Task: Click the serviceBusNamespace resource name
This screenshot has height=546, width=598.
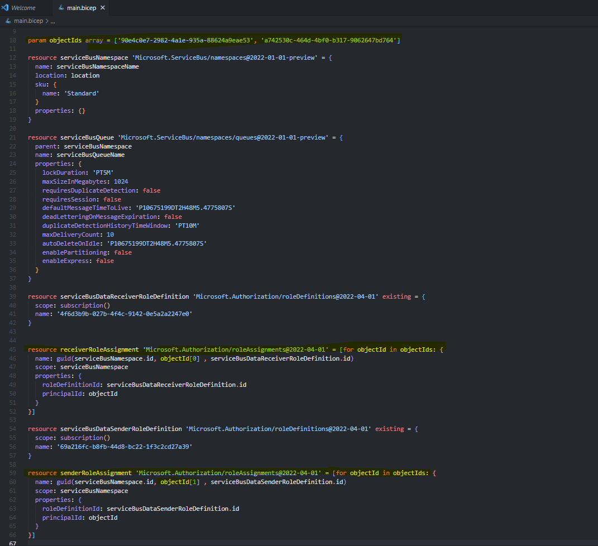Action: pyautogui.click(x=94, y=58)
